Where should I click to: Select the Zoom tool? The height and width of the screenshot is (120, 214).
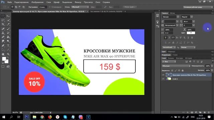pyautogui.click(x=8, y=54)
